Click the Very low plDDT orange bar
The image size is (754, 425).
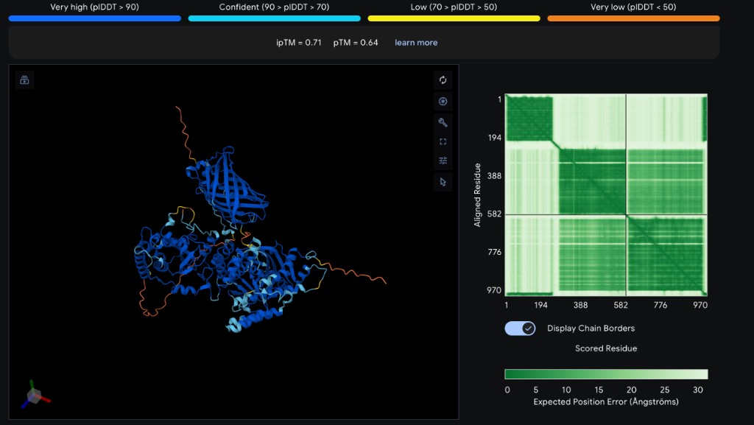click(633, 18)
